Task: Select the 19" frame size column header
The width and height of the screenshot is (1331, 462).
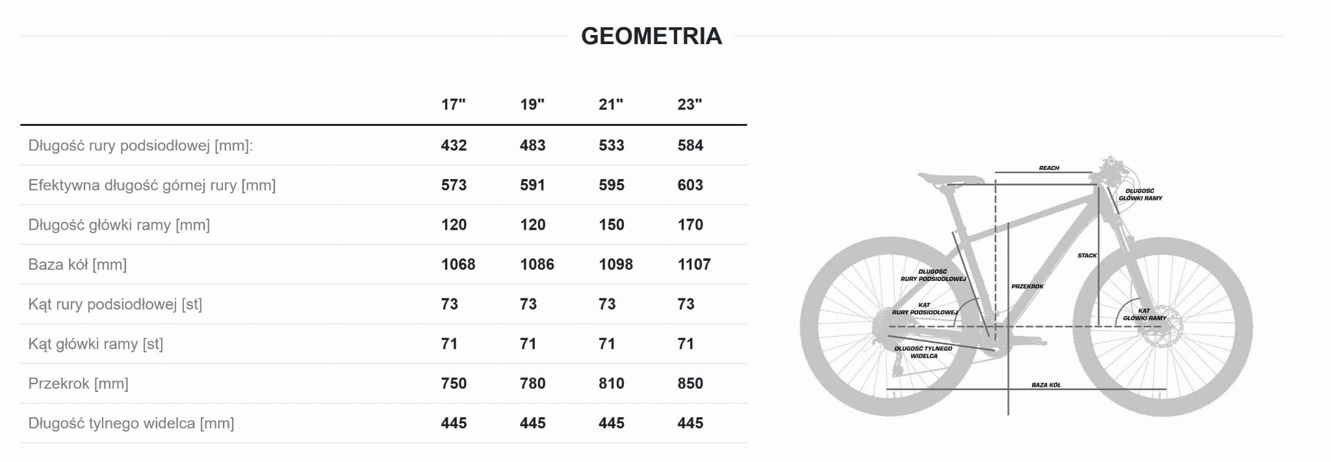Action: pyautogui.click(x=532, y=104)
